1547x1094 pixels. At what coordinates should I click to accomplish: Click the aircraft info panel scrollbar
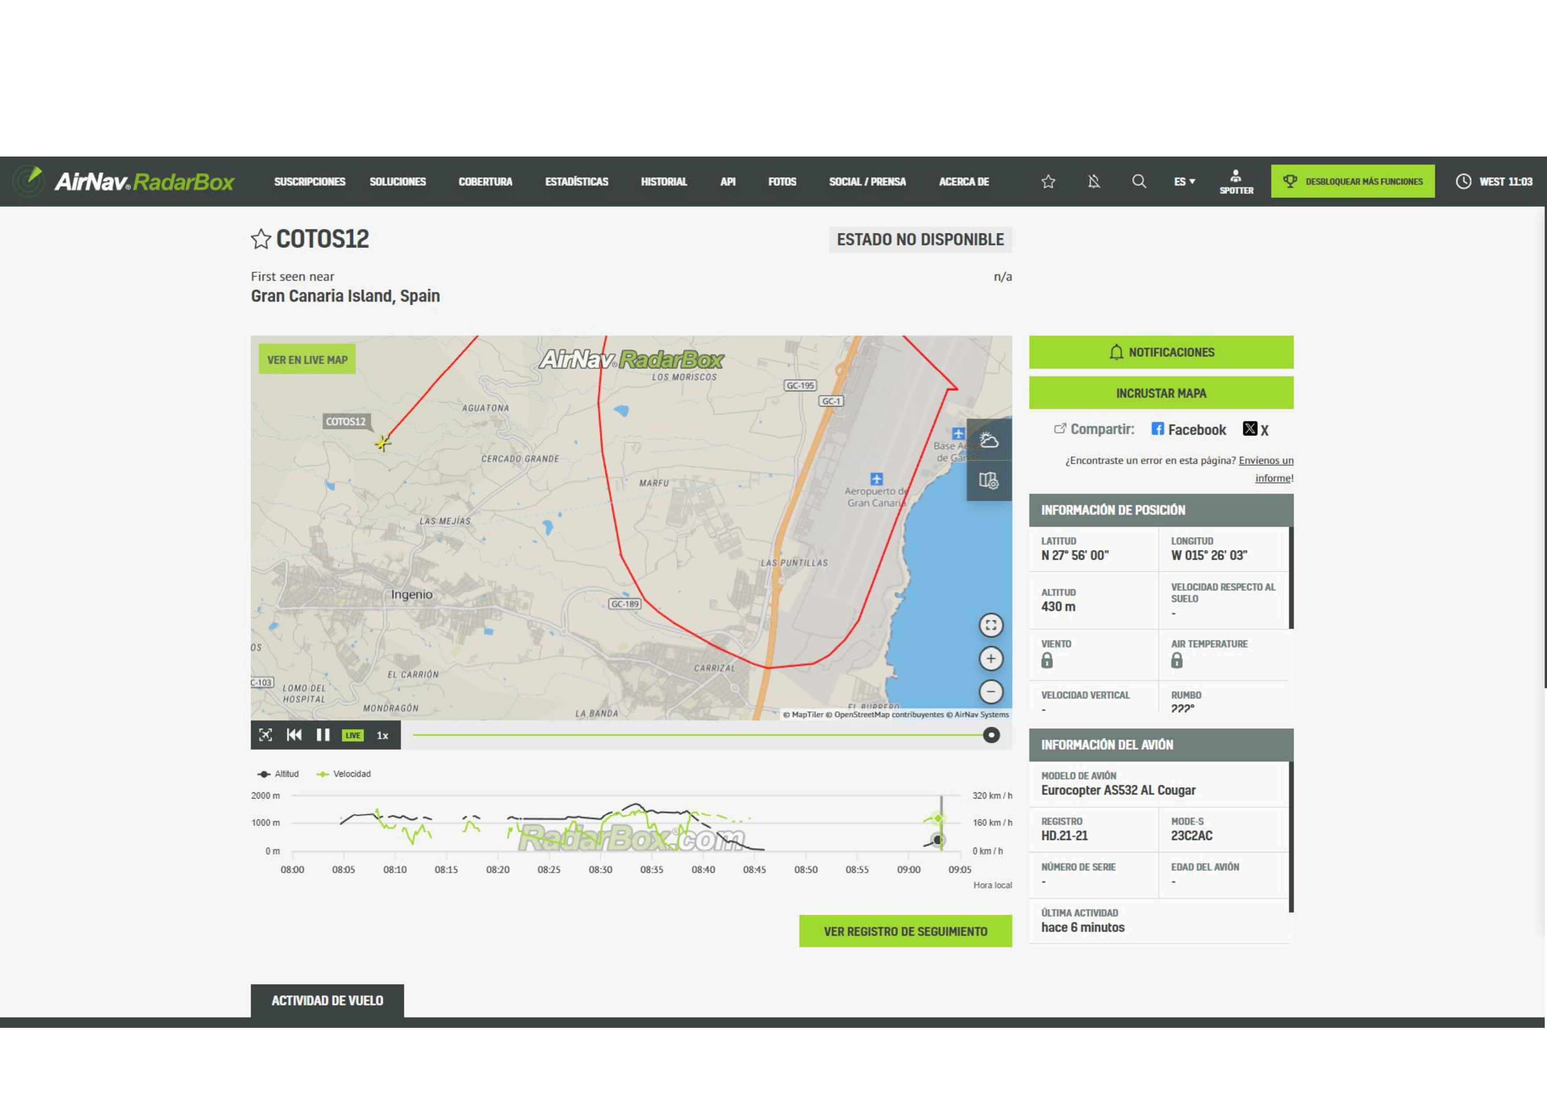pyautogui.click(x=1291, y=836)
